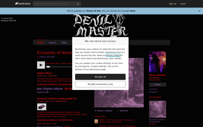The image size is (203, 127).
Task: Open the discography heading link
Action: tap(155, 97)
